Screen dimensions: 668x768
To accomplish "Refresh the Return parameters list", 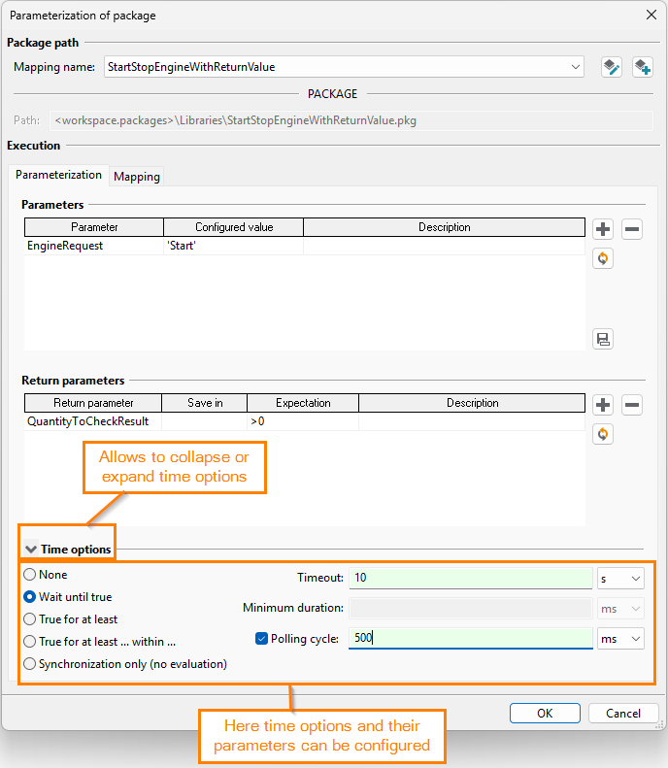I will 603,434.
